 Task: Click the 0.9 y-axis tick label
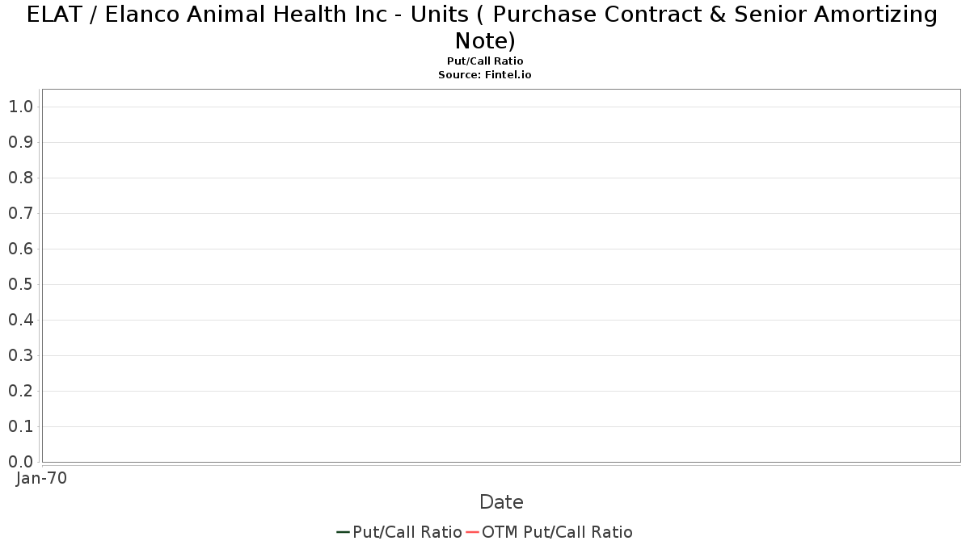click(20, 142)
